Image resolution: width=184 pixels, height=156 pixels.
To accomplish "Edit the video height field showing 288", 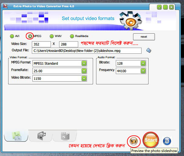I will point(69,44).
